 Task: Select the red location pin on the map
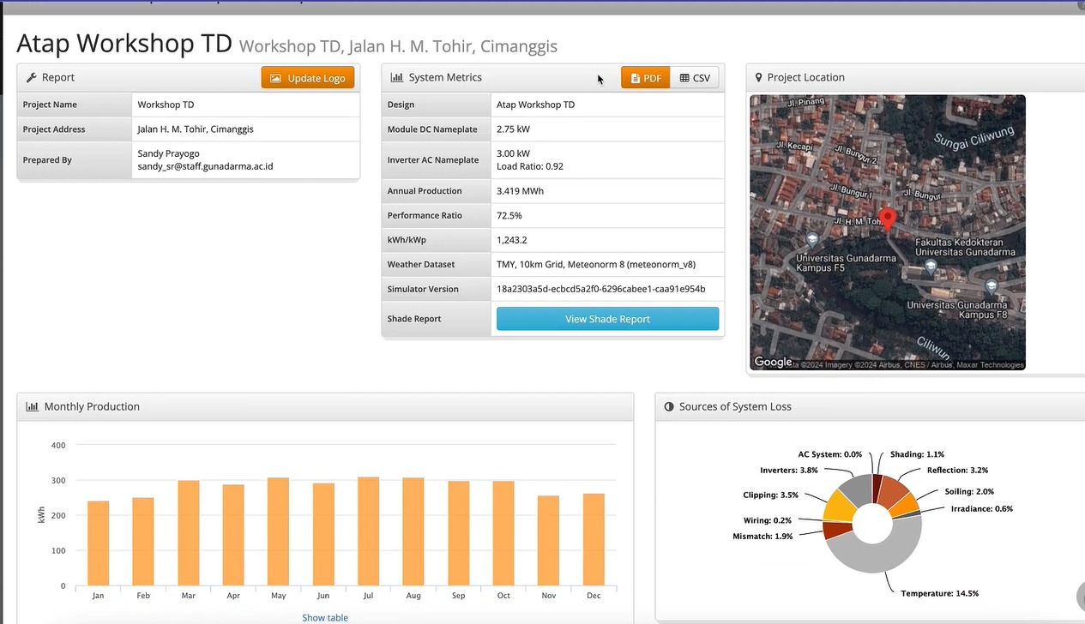click(888, 218)
